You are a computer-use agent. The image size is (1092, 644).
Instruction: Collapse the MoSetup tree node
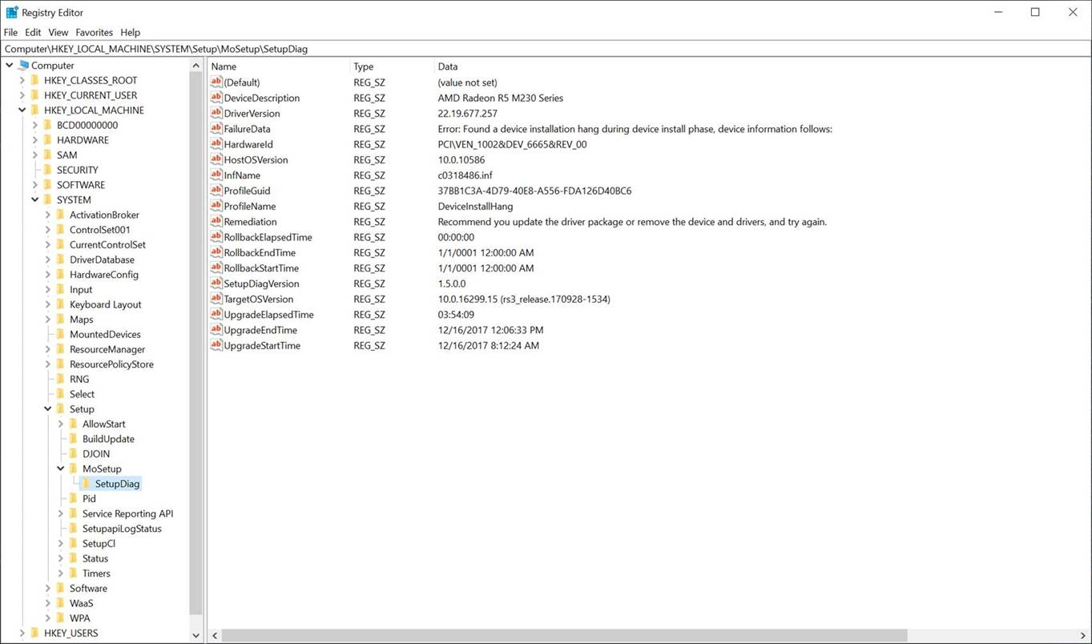[61, 469]
